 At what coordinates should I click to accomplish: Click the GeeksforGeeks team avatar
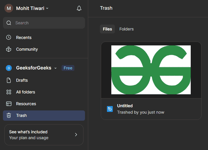tap(9, 68)
